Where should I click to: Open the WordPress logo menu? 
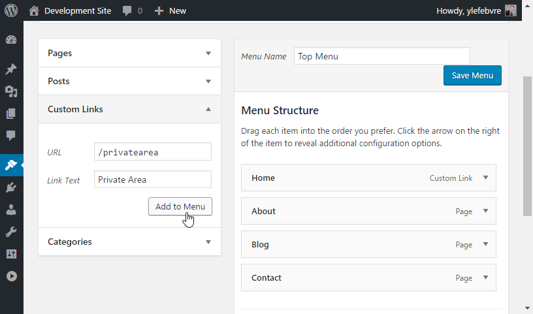point(11,10)
